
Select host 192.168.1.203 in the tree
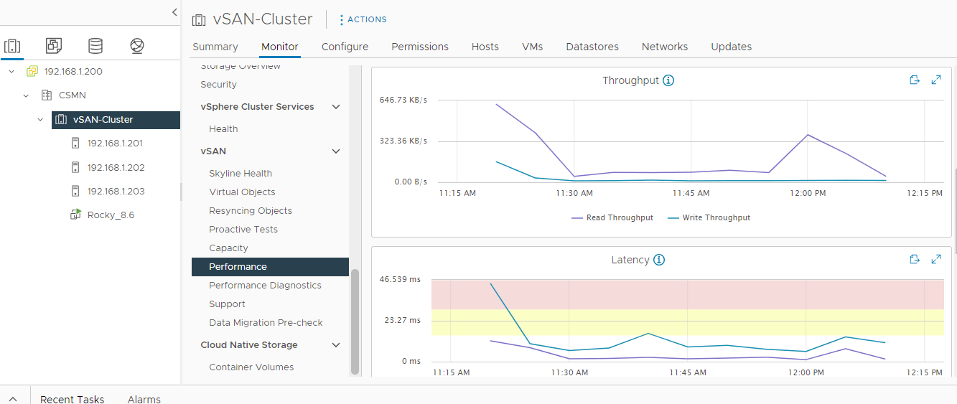(x=116, y=192)
